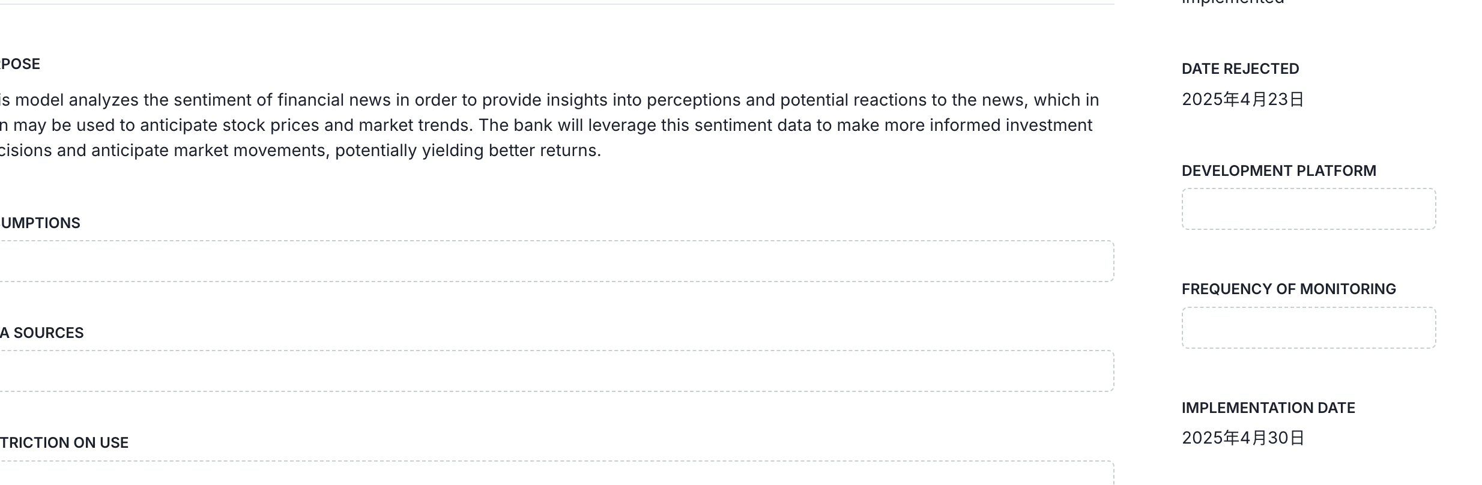Click the Data Sources section label
Image resolution: width=1482 pixels, height=485 pixels.
click(x=42, y=333)
